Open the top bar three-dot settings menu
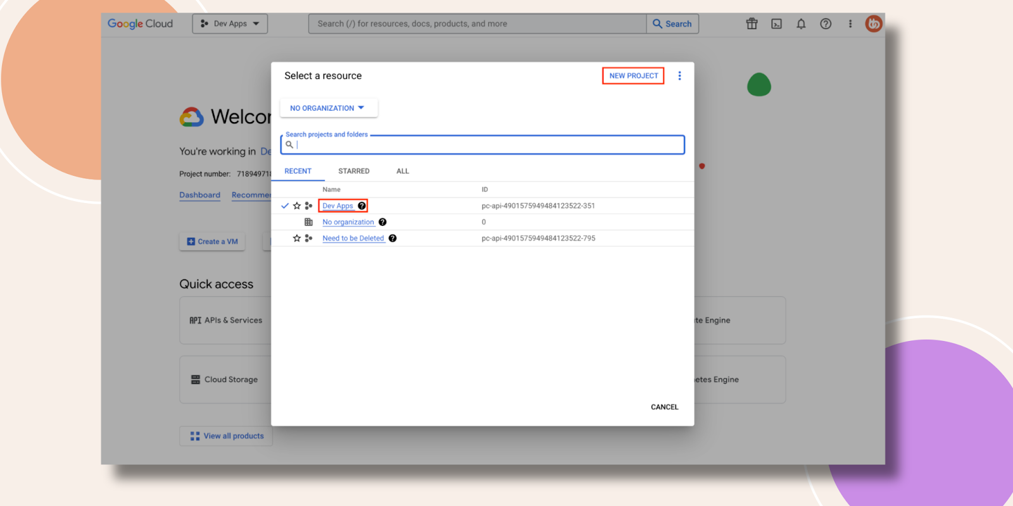 850,23
